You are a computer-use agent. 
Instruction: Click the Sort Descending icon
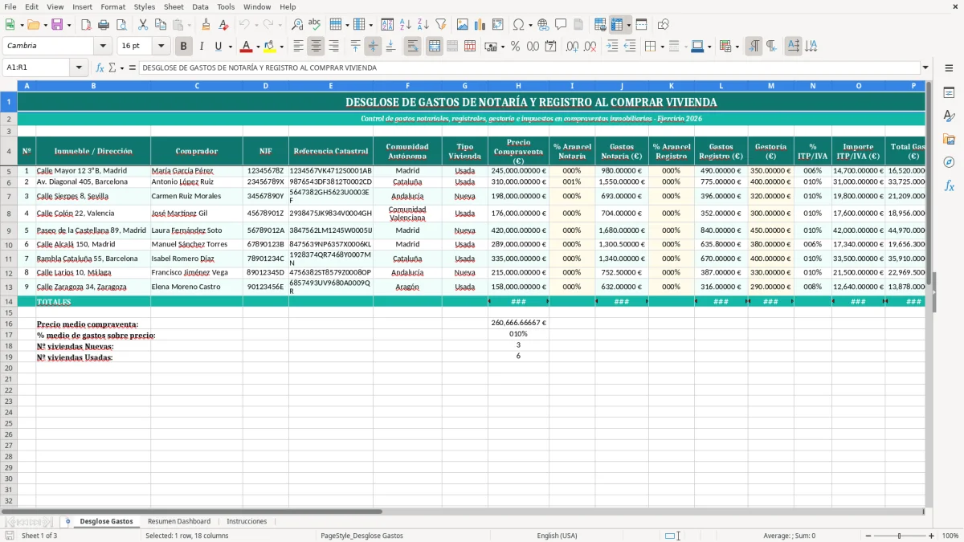coord(423,25)
